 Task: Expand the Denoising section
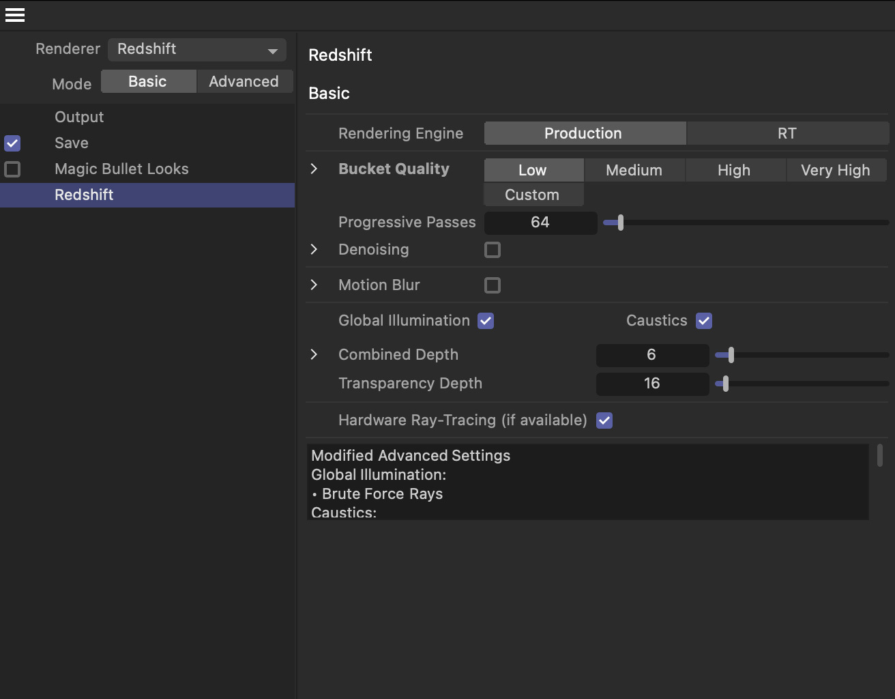coord(314,249)
